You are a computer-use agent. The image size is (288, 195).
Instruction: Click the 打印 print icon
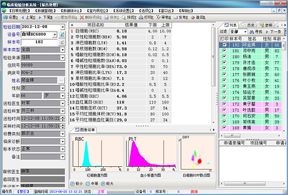tap(141, 17)
